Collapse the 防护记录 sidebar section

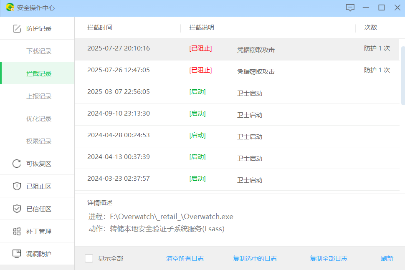coord(38,29)
